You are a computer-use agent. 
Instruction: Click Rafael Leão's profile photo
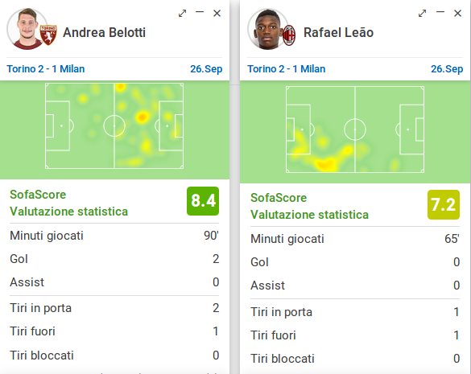(267, 29)
